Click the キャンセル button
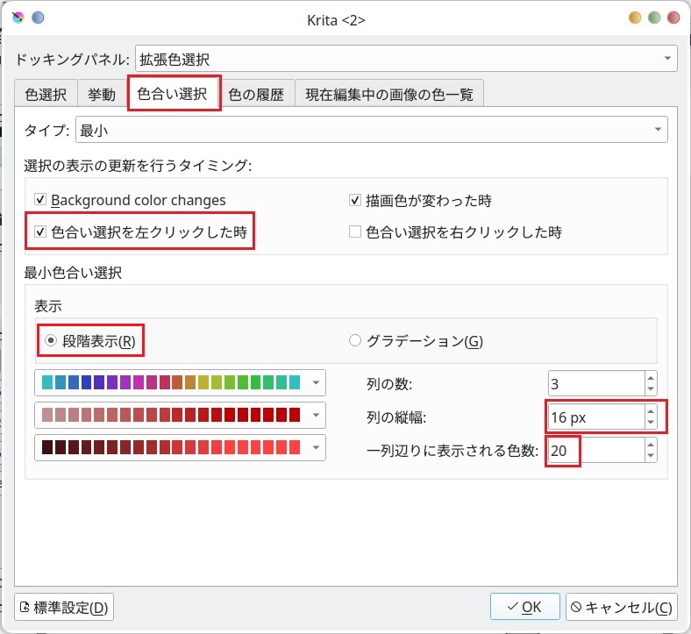This screenshot has height=634, width=691. (622, 607)
